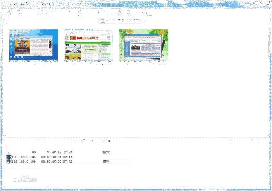This screenshot has width=272, height=191.
Task: Click computer icon beside 192.168.0.104
Action: [x=9, y=157]
